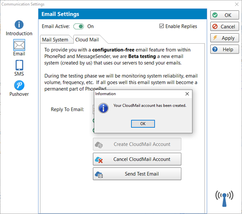The image size is (242, 214).
Task: Open Help with question mark icon
Action: pyautogui.click(x=224, y=49)
